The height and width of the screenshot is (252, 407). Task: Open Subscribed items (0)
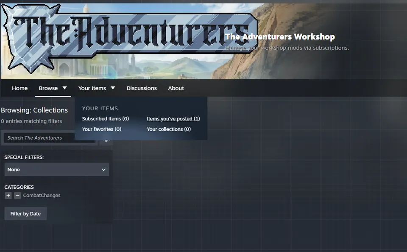pos(106,119)
